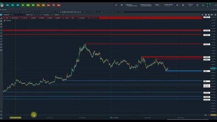Open the DOM panel button

pos(28,5)
